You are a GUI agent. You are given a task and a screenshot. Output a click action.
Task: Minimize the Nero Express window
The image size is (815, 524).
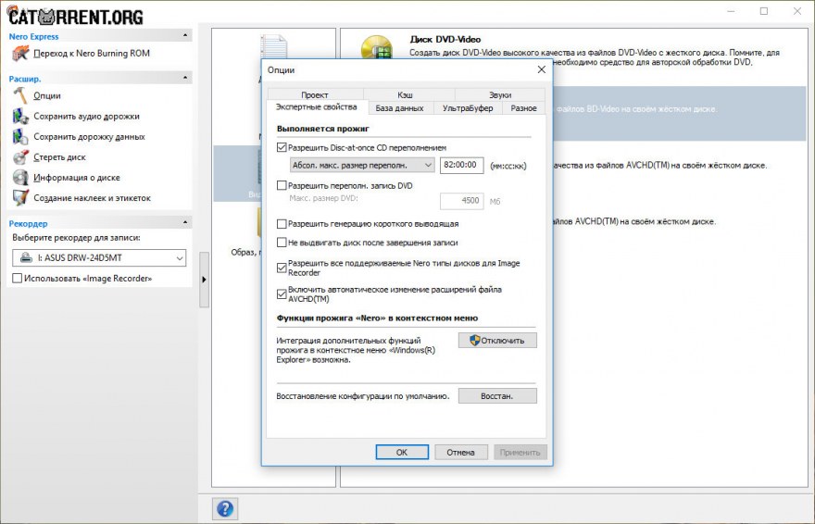point(731,11)
